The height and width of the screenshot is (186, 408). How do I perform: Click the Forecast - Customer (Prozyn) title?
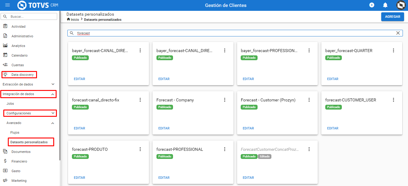pyautogui.click(x=268, y=100)
